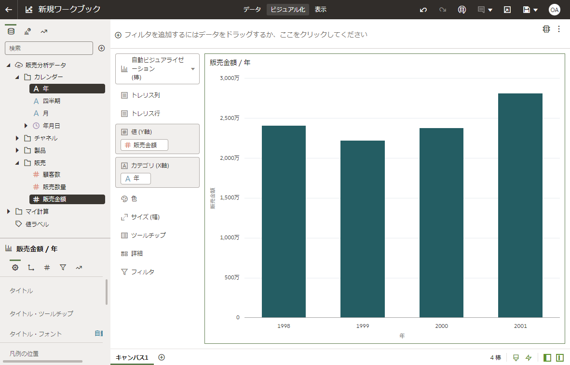The height and width of the screenshot is (365, 570).
Task: Open the general properties gear tab
Action: click(x=15, y=267)
